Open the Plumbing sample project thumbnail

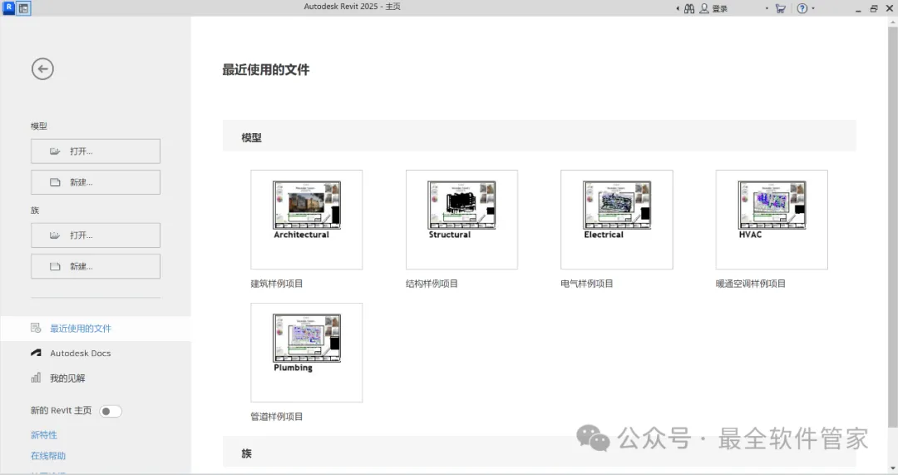pos(306,353)
